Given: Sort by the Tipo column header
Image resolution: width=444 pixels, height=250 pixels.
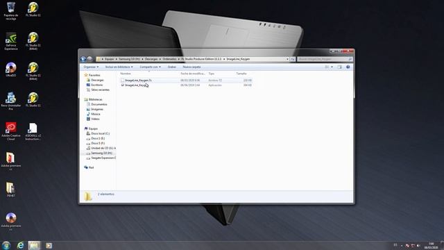Looking at the screenshot, I should (x=211, y=74).
